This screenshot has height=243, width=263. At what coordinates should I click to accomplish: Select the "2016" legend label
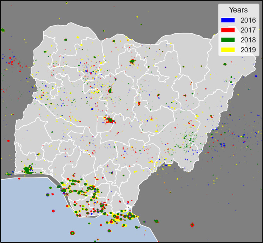[248, 20]
